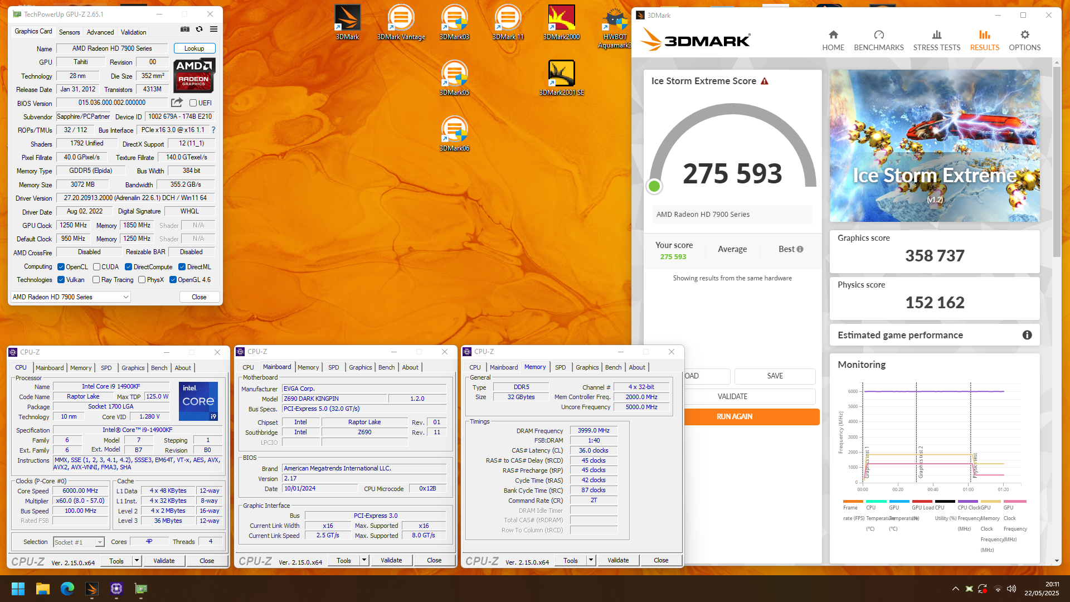Click the CPU-Z taskbar icon

click(116, 589)
